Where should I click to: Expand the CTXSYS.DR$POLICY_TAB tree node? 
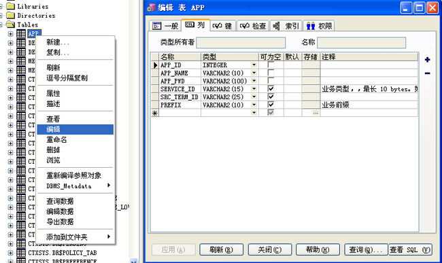point(10,253)
